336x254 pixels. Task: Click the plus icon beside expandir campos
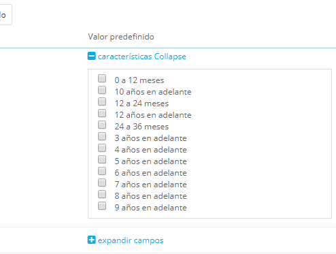(92, 240)
